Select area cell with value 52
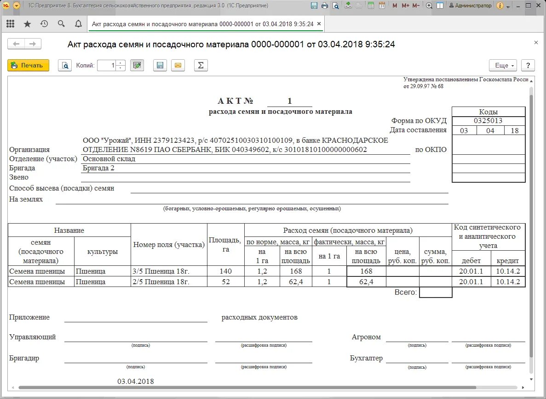The image size is (546, 399). click(226, 281)
